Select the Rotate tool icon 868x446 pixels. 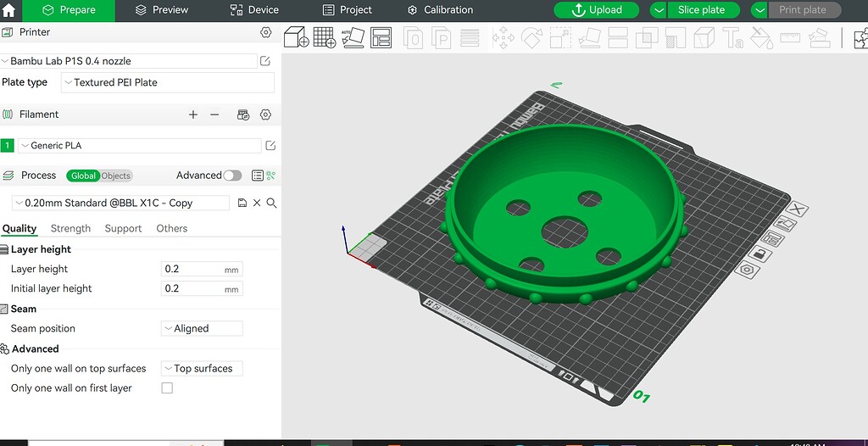click(x=532, y=38)
